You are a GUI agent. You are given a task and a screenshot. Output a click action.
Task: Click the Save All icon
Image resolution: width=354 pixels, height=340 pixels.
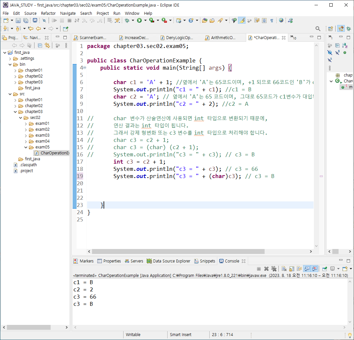26,20
